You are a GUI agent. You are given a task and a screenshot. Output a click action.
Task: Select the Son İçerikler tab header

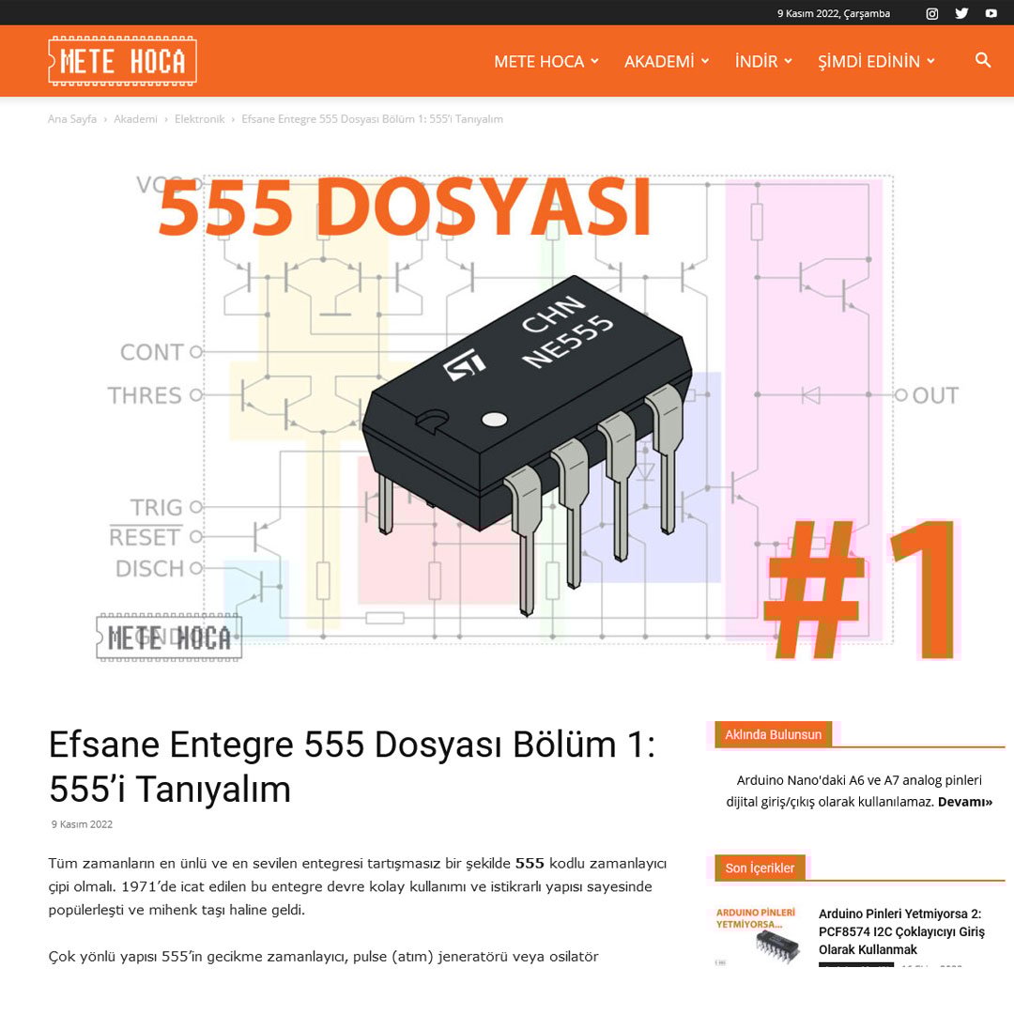coord(760,868)
